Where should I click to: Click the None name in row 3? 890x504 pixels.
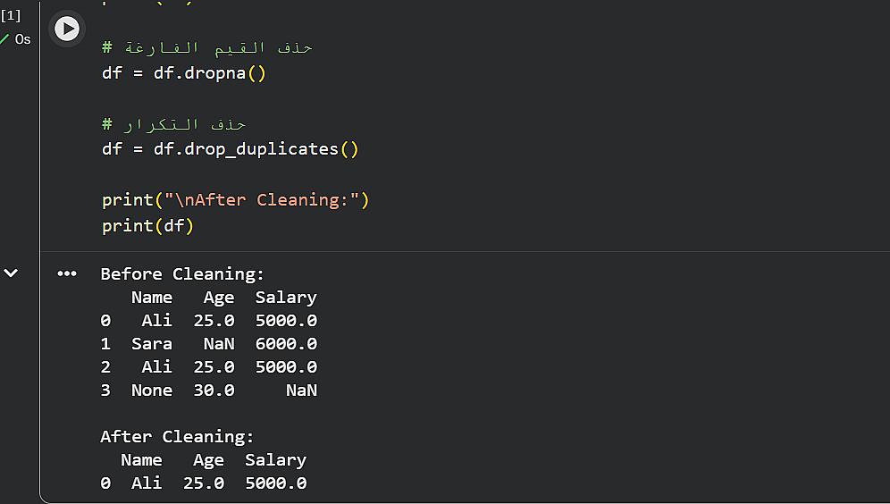pos(151,391)
